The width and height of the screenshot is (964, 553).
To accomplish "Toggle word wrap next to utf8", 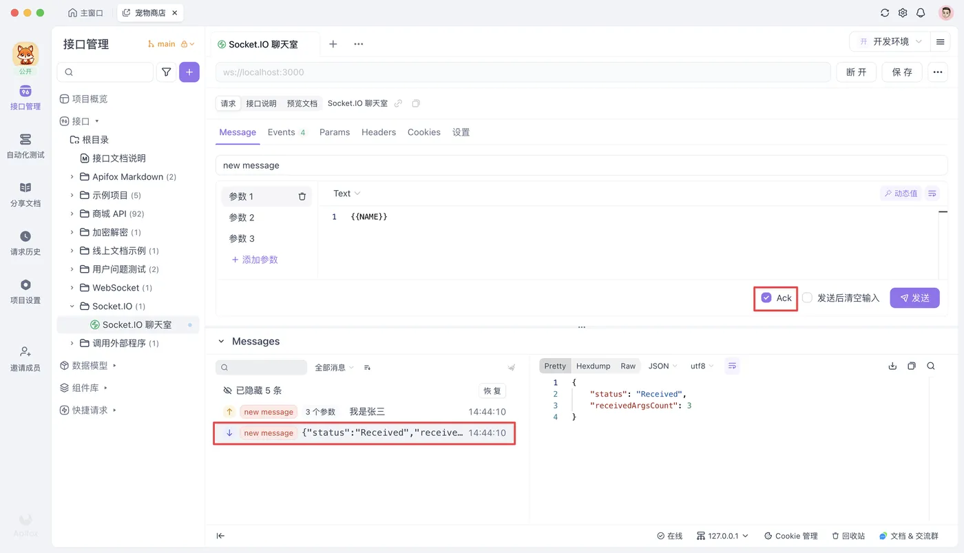I will pos(732,366).
